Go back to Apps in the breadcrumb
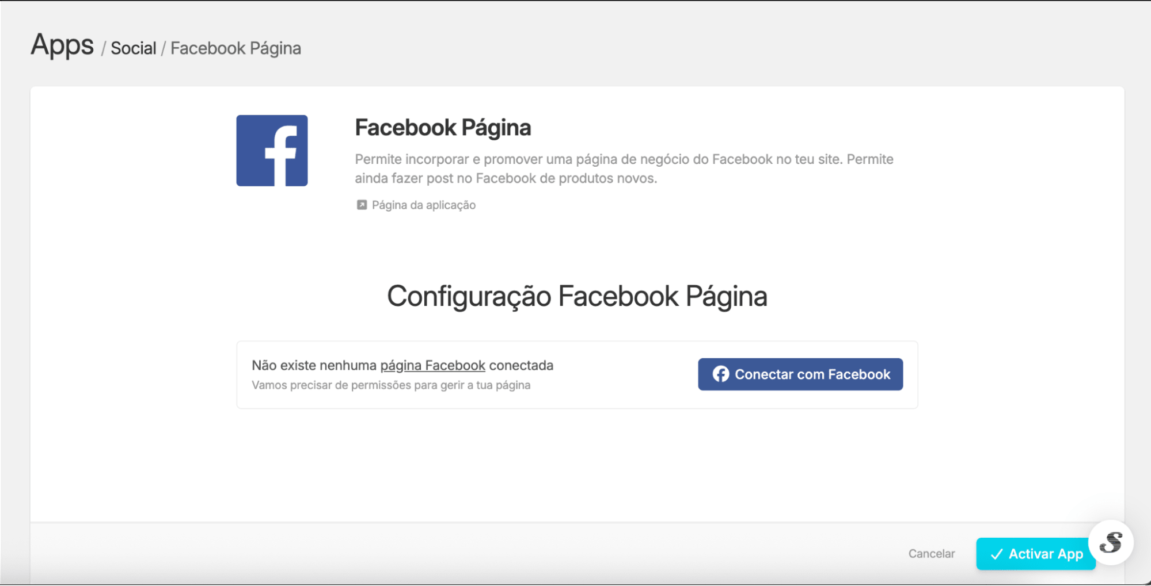Screen dimensions: 1151x586 pyautogui.click(x=62, y=45)
